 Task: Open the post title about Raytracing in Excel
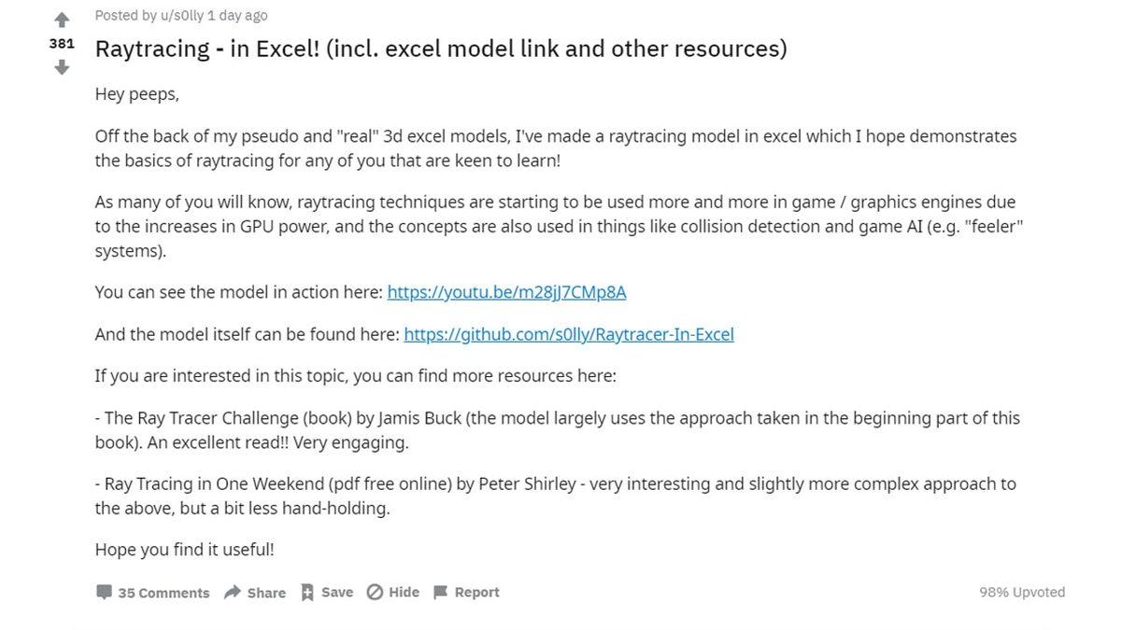click(441, 48)
